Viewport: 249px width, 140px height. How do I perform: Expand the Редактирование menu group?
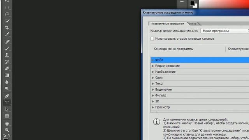pos(153,66)
